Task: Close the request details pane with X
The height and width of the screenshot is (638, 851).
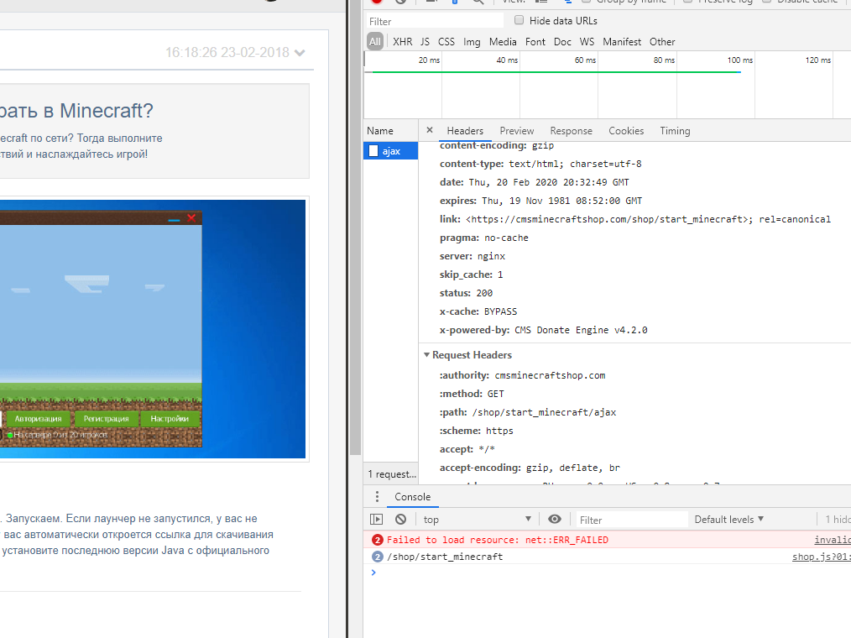Action: coord(430,130)
